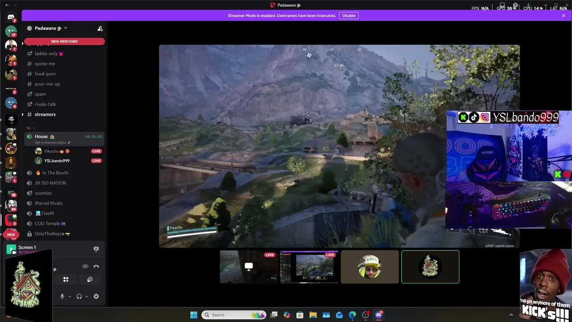Join 2K ISO NATION voice channel

64,183
